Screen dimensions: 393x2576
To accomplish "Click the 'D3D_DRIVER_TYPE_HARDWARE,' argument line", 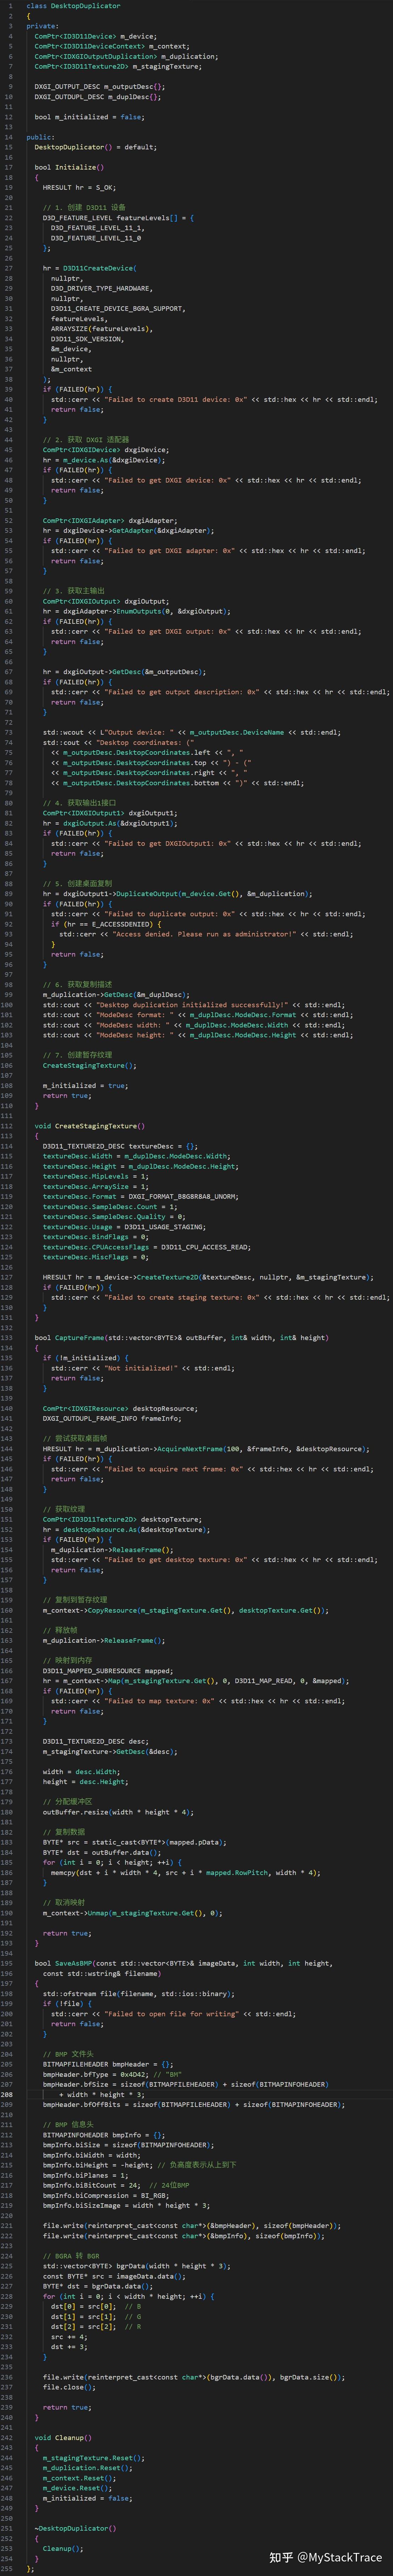I will [x=102, y=288].
